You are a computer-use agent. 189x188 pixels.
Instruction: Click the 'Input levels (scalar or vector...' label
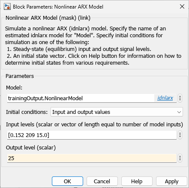click(x=94, y=125)
